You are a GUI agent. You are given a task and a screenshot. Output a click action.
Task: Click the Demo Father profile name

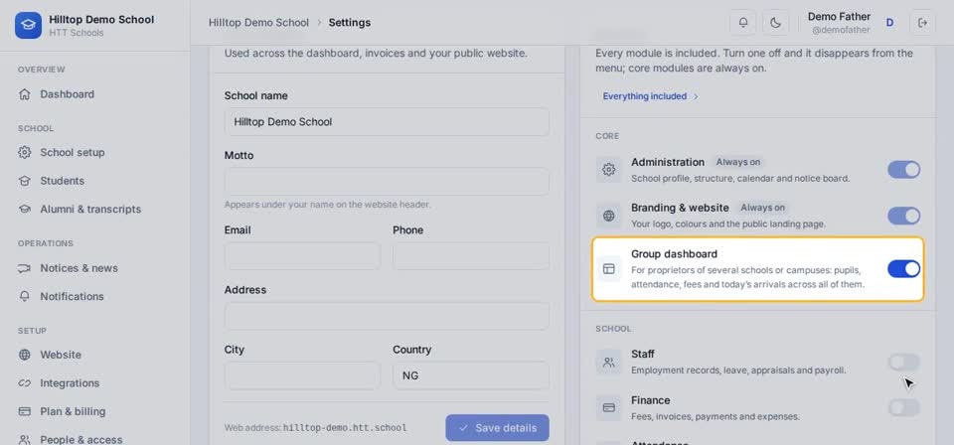point(839,17)
